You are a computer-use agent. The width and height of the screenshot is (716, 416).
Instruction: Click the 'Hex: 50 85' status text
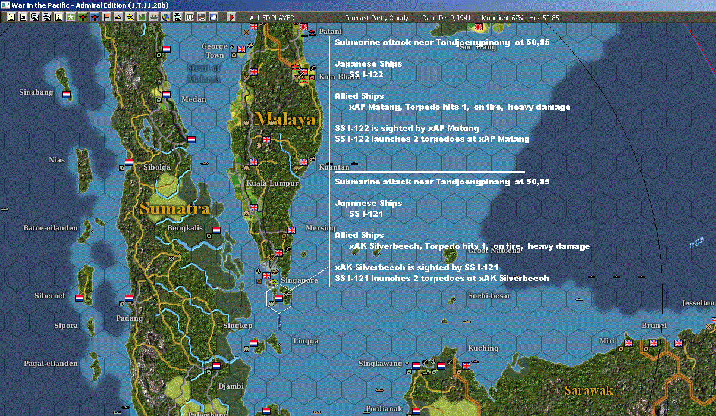(x=543, y=18)
